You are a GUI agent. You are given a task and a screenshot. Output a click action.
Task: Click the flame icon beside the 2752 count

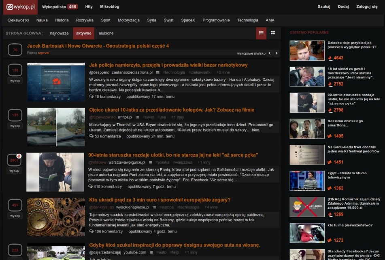330,84
